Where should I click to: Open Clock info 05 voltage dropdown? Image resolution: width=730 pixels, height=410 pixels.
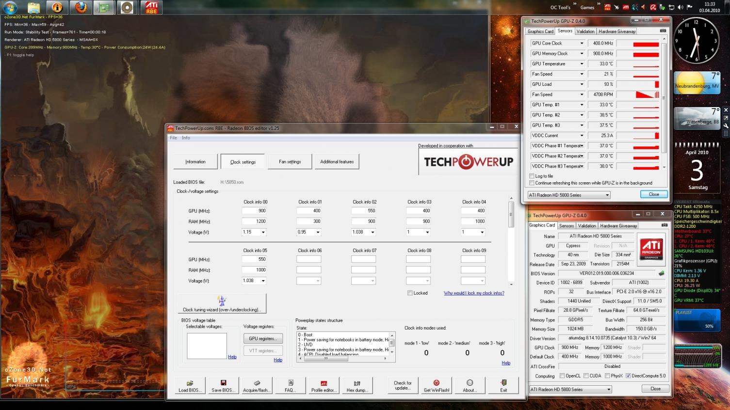click(263, 281)
